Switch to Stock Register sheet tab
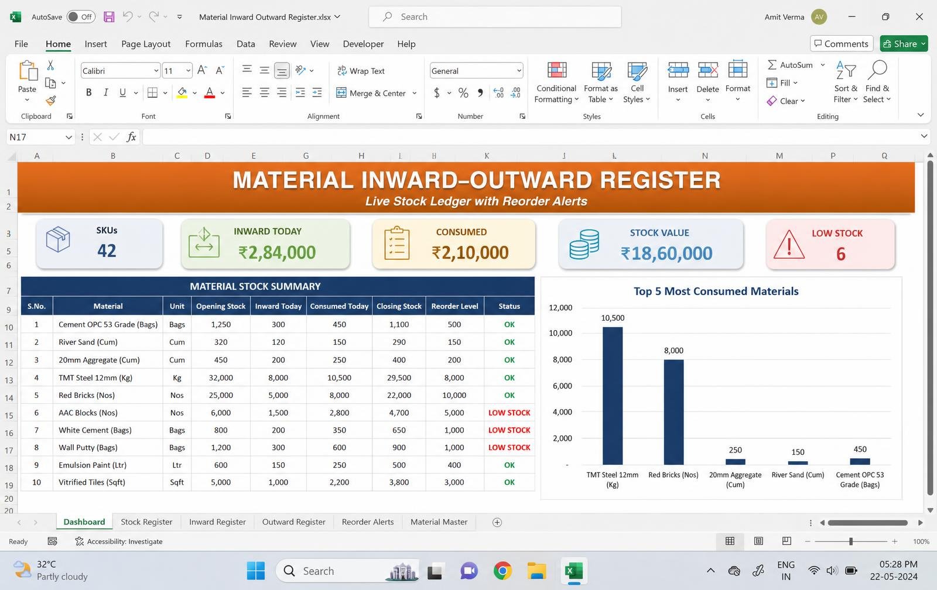Screen dimensions: 937x590 coord(146,522)
